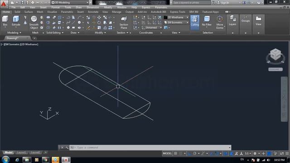
Task: Click the Help question mark icon
Action: (259, 3)
